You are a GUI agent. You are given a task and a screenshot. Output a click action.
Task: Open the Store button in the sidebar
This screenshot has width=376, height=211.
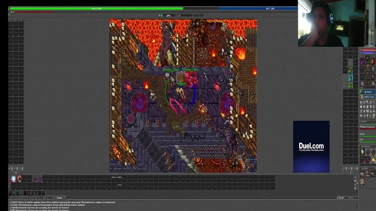(x=368, y=92)
